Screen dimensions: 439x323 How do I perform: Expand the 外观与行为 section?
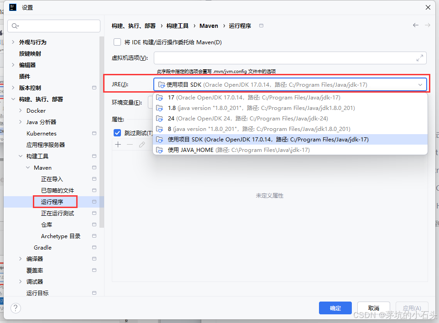click(x=13, y=42)
